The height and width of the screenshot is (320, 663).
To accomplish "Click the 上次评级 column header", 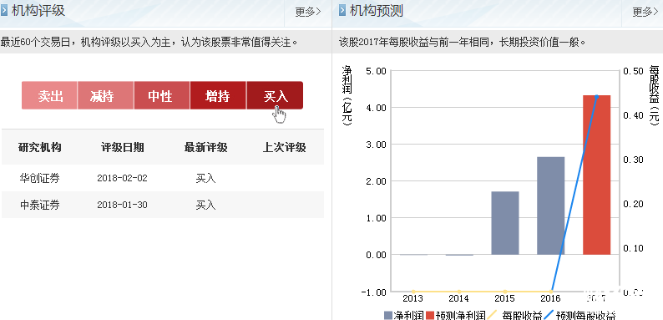I will (x=285, y=147).
